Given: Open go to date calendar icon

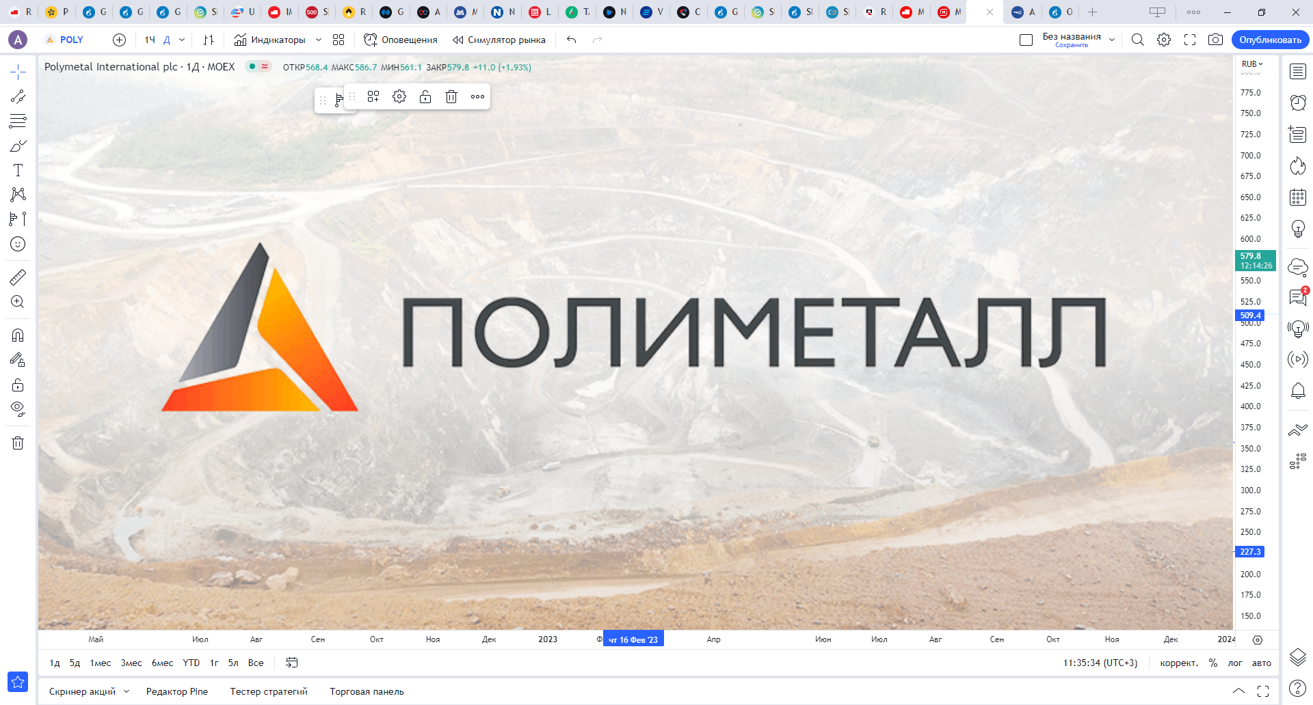Looking at the screenshot, I should tap(292, 663).
